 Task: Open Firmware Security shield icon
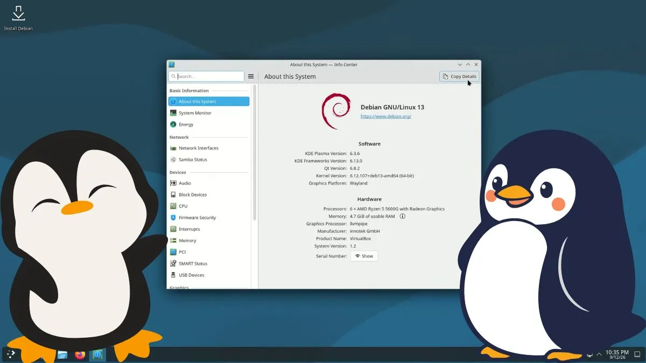[x=173, y=217]
